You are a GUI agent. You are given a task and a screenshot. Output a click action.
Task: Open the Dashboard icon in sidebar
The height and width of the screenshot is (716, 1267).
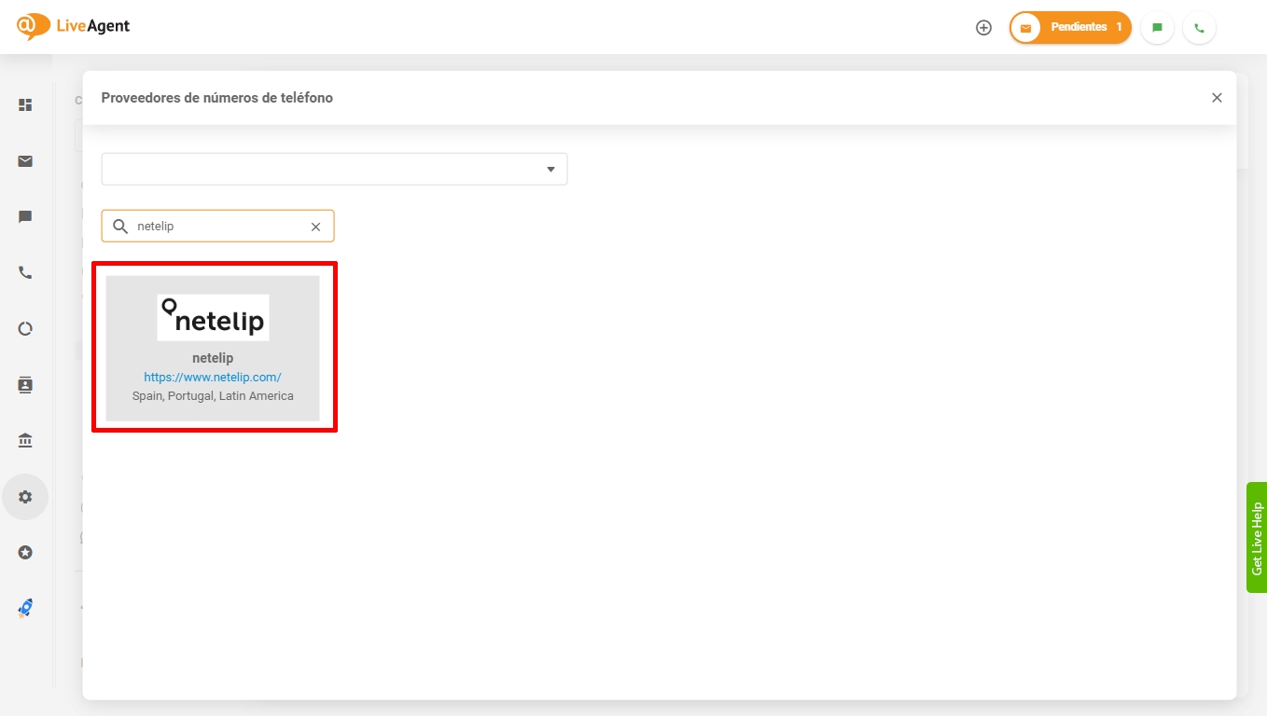coord(25,105)
